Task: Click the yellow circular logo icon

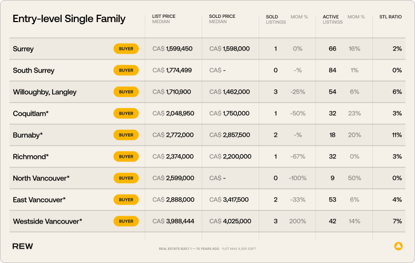Action: (x=398, y=246)
